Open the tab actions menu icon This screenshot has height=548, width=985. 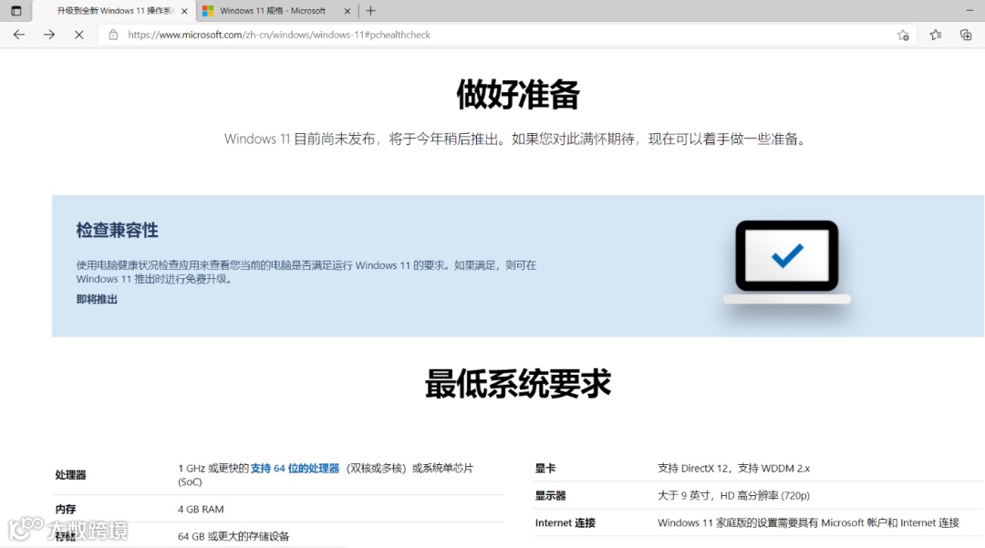pyautogui.click(x=16, y=11)
